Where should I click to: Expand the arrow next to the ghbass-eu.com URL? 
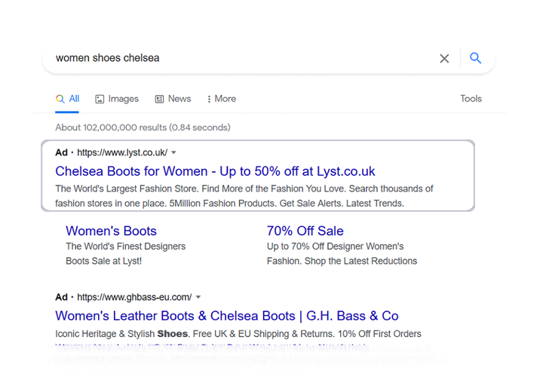(x=198, y=297)
